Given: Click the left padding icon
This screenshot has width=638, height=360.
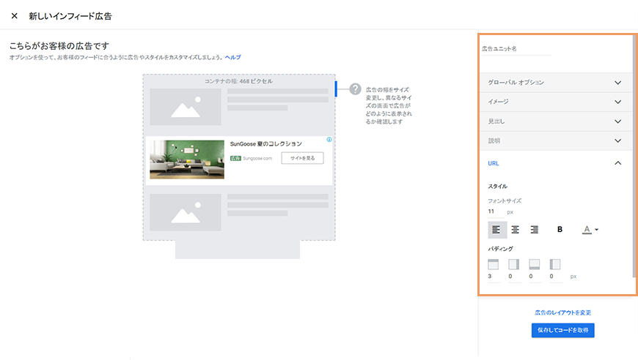Looking at the screenshot, I should pos(555,264).
